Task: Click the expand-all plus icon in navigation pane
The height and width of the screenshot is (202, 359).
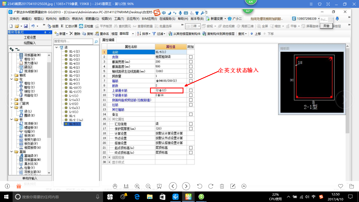Action: click(11, 49)
